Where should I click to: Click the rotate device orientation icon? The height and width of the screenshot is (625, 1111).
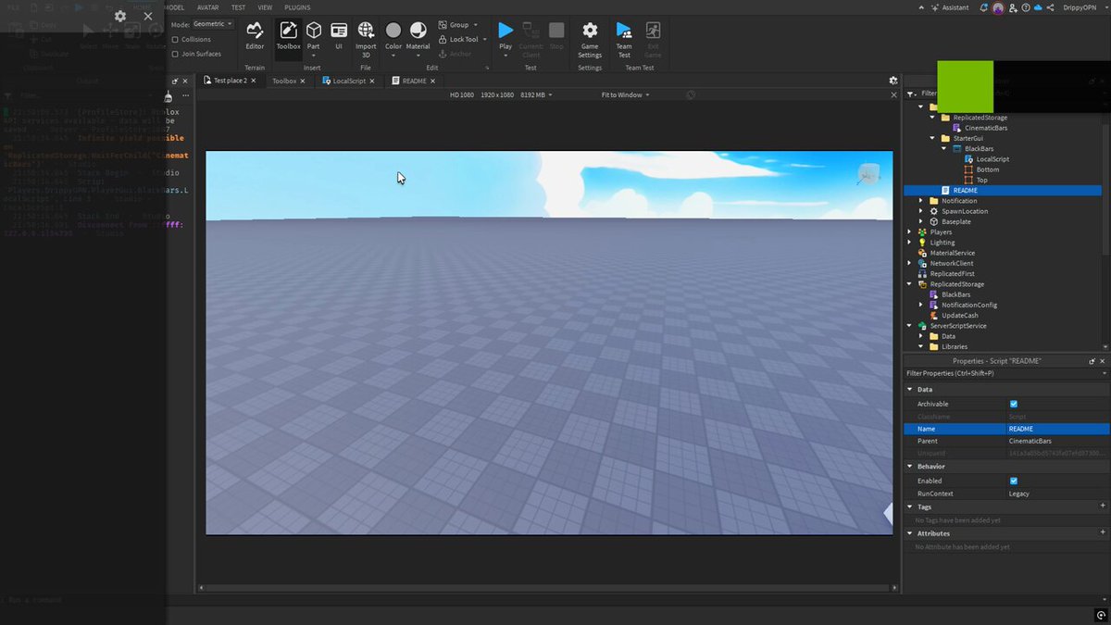pyautogui.click(x=691, y=94)
